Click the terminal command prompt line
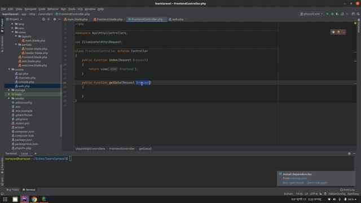Viewport: 361px width, 203px height. click(x=38, y=159)
